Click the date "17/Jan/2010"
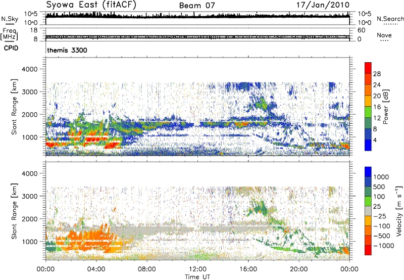The height and width of the screenshot is (280, 404). [323, 5]
